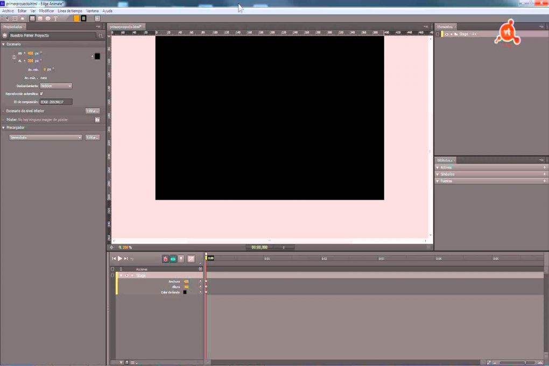Collapse the Stage row in the timeline
549x366 pixels.
pyautogui.click(x=121, y=275)
